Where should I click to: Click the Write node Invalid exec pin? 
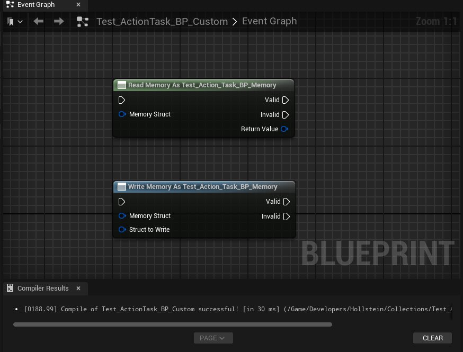point(287,216)
